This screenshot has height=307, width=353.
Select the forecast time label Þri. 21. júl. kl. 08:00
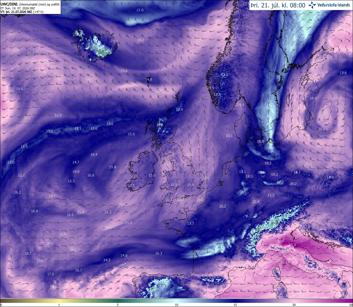[278, 5]
